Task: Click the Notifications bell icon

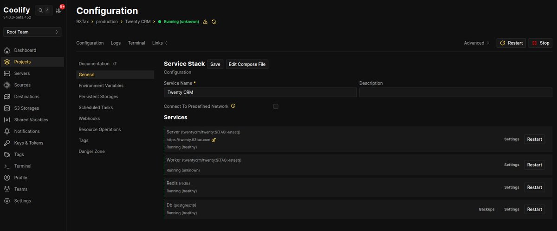Action: point(6,132)
